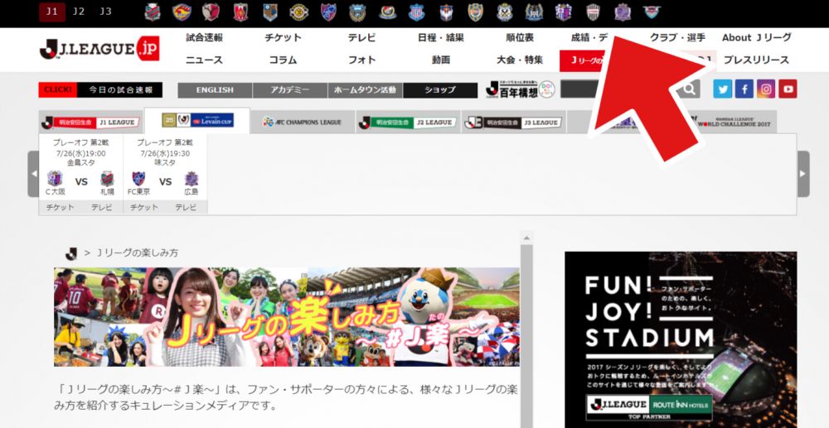Open the Instagram social icon

pos(766,89)
